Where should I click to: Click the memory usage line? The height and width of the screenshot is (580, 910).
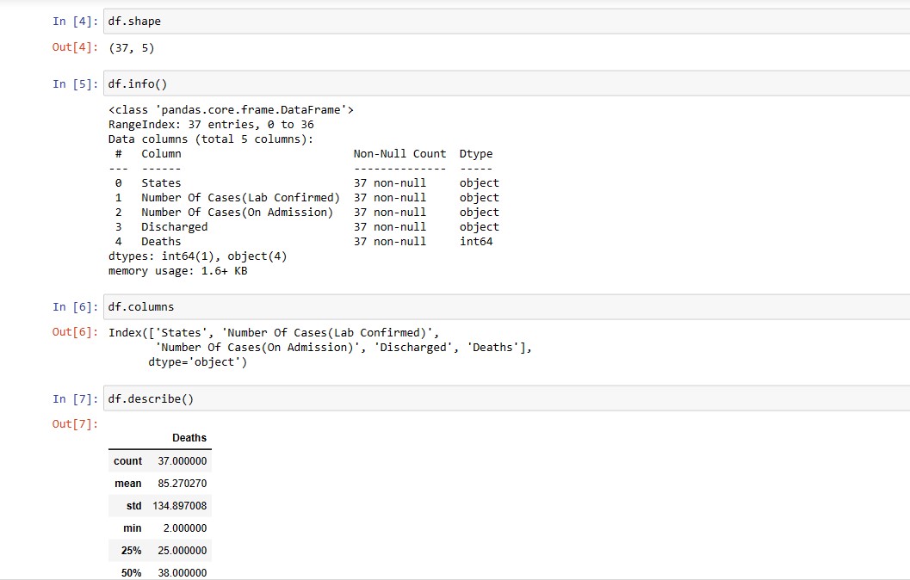tap(177, 271)
